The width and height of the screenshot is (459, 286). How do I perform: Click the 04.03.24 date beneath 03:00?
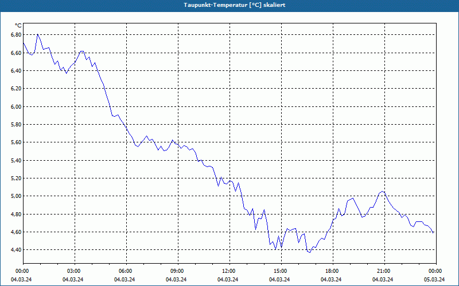pos(73,279)
